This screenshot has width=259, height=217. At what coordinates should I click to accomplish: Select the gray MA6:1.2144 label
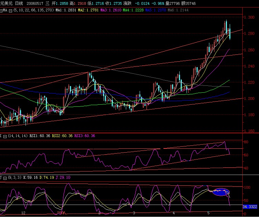pos(178,10)
